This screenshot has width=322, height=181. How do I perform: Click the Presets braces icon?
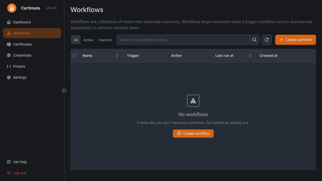click(x=9, y=66)
